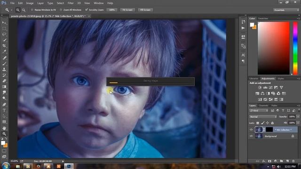Select the Gradient tool
This screenshot has width=301, height=169.
click(4, 86)
